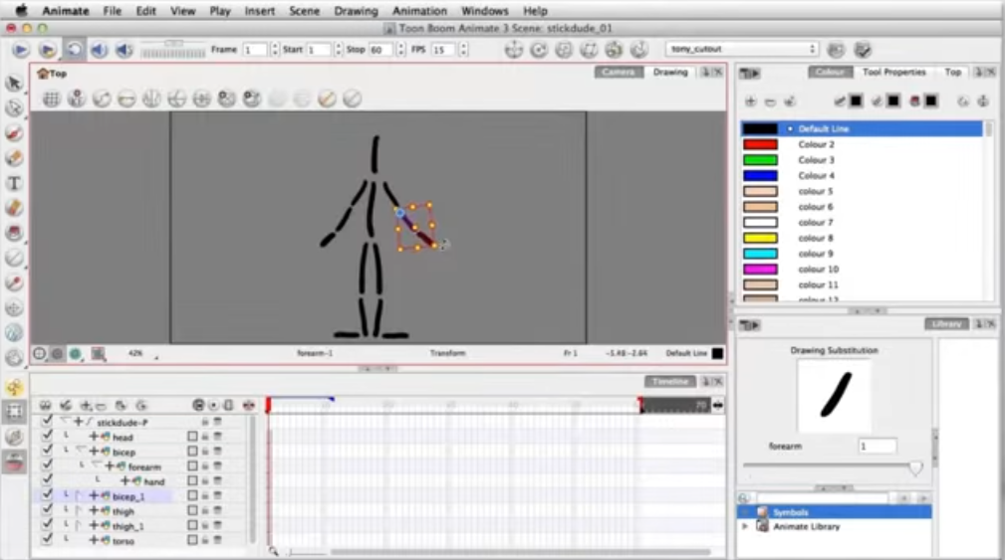
Task: Open the Animation menu
Action: coord(419,11)
